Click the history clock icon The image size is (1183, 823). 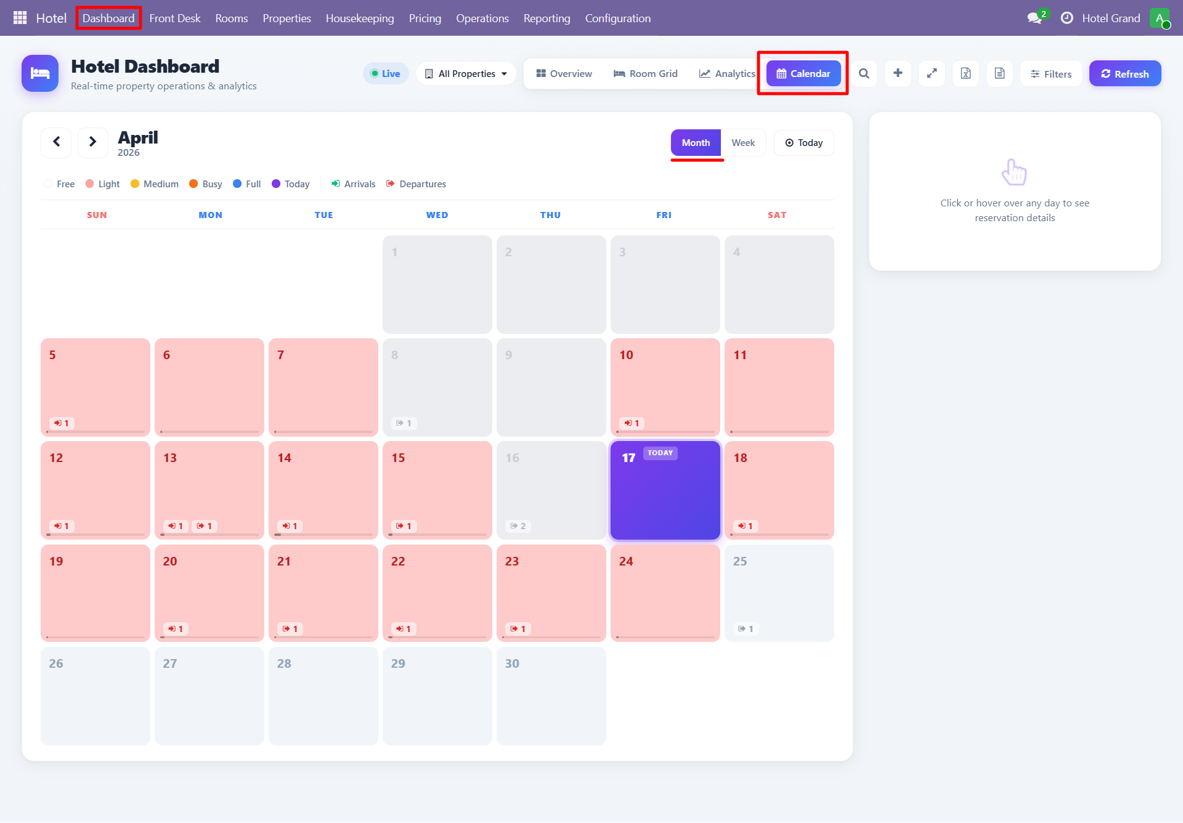coord(1068,18)
